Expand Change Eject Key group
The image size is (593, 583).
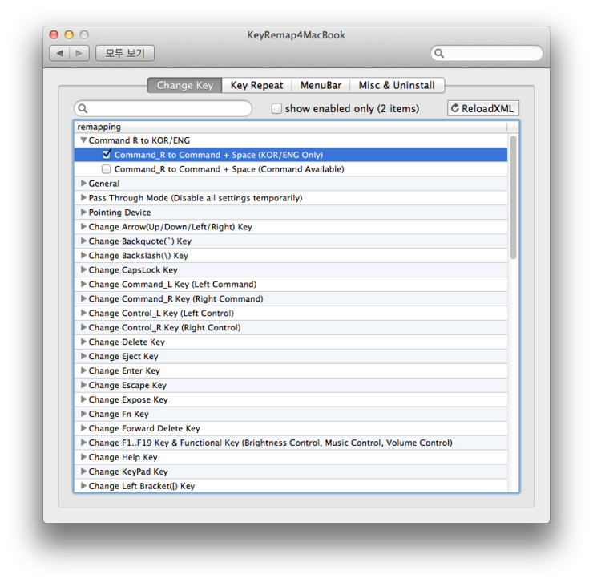pos(83,356)
